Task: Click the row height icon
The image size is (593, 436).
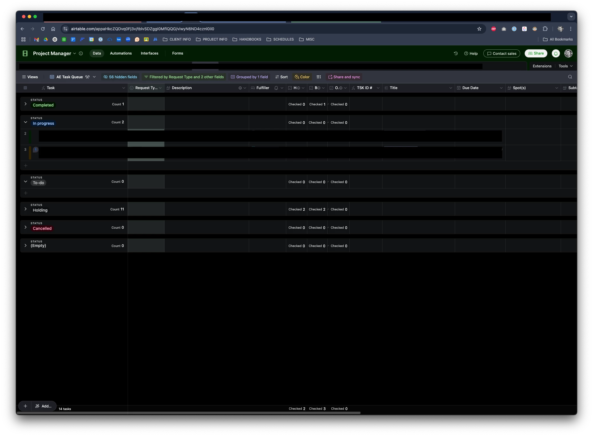Action: [x=319, y=77]
